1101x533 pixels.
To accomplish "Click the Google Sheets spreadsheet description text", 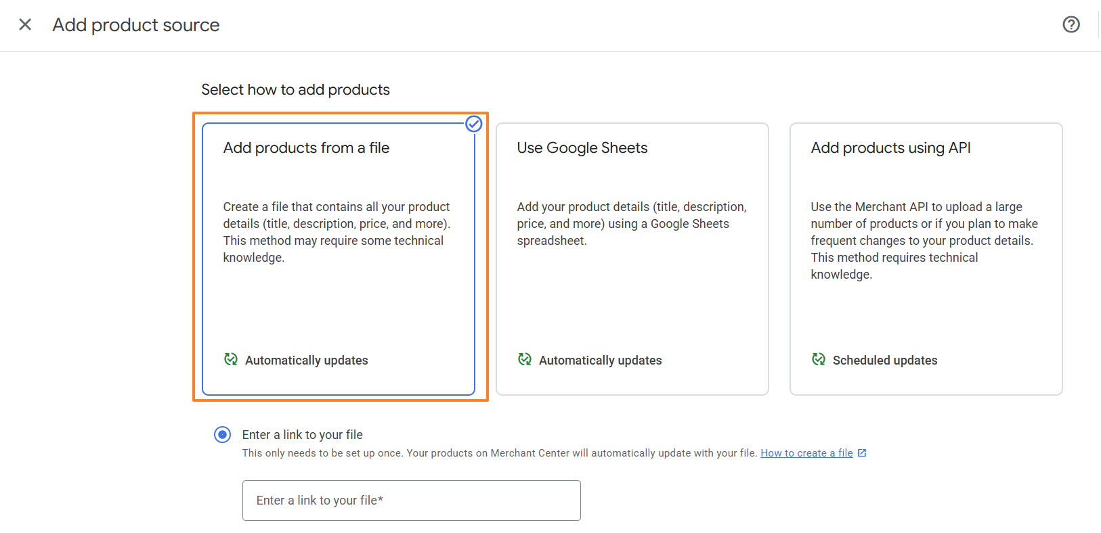I will [x=631, y=224].
